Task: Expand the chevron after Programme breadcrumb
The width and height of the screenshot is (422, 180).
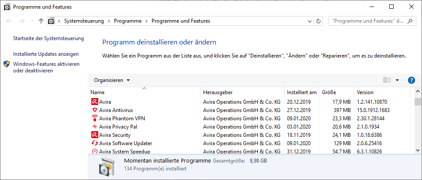Action: (x=146, y=21)
